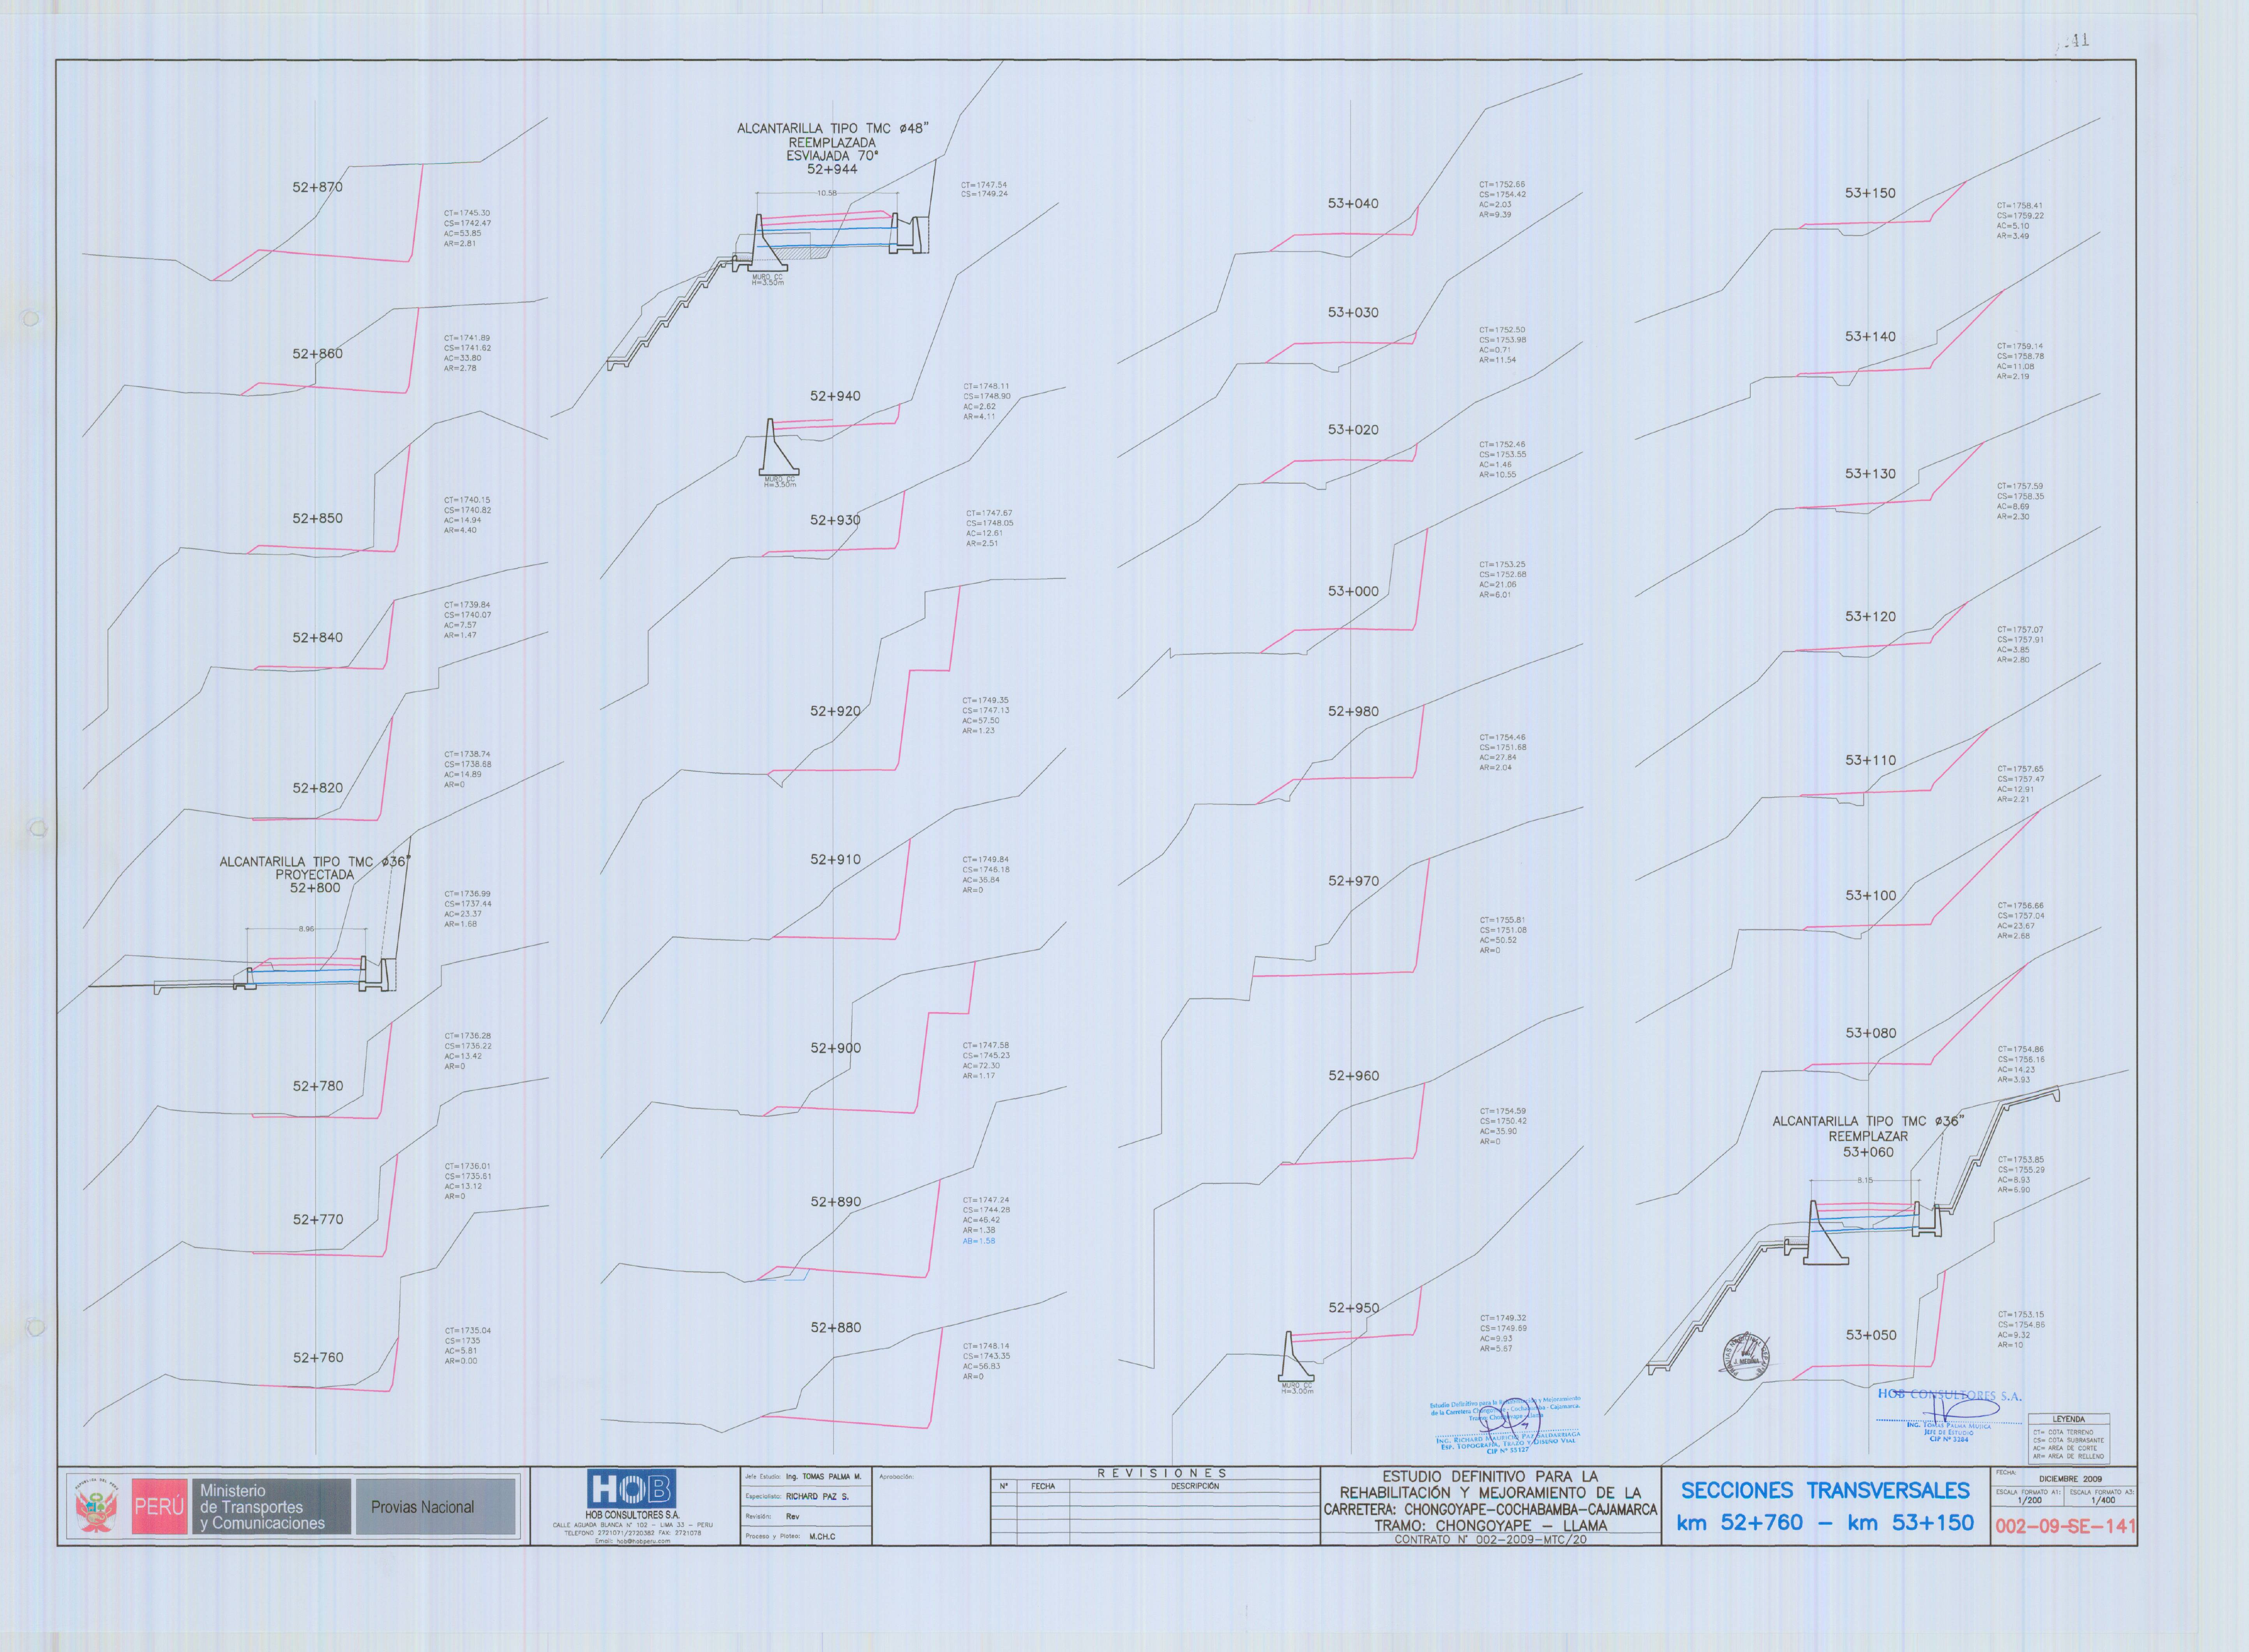Click station label 53+150

click(x=1870, y=193)
